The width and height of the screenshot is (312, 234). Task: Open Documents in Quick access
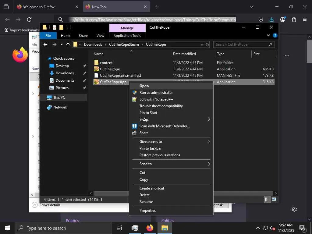pyautogui.click(x=65, y=80)
